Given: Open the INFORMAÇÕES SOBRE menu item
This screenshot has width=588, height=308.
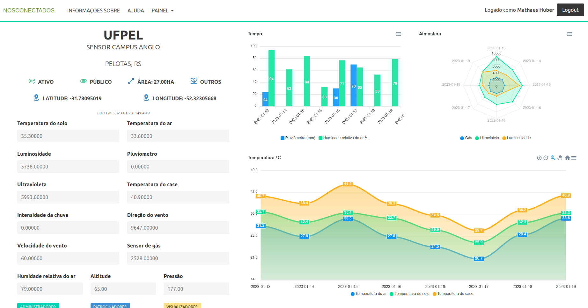Looking at the screenshot, I should [93, 11].
